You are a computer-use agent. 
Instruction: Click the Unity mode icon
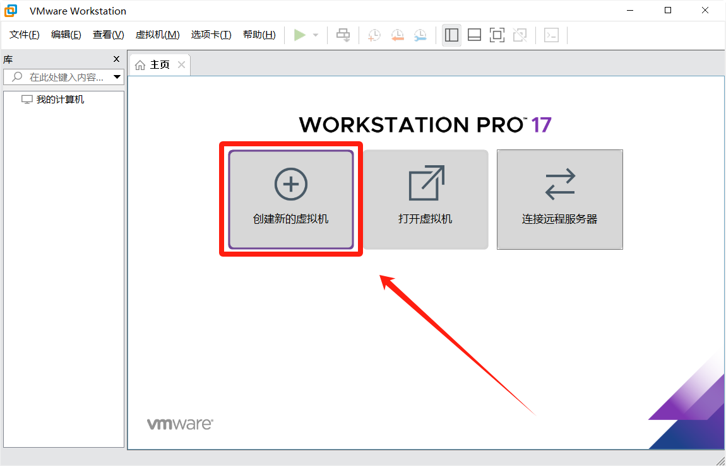(520, 35)
